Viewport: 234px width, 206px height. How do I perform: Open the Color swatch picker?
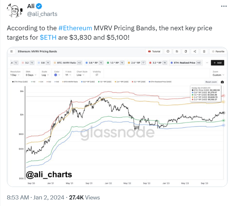(x=57, y=75)
